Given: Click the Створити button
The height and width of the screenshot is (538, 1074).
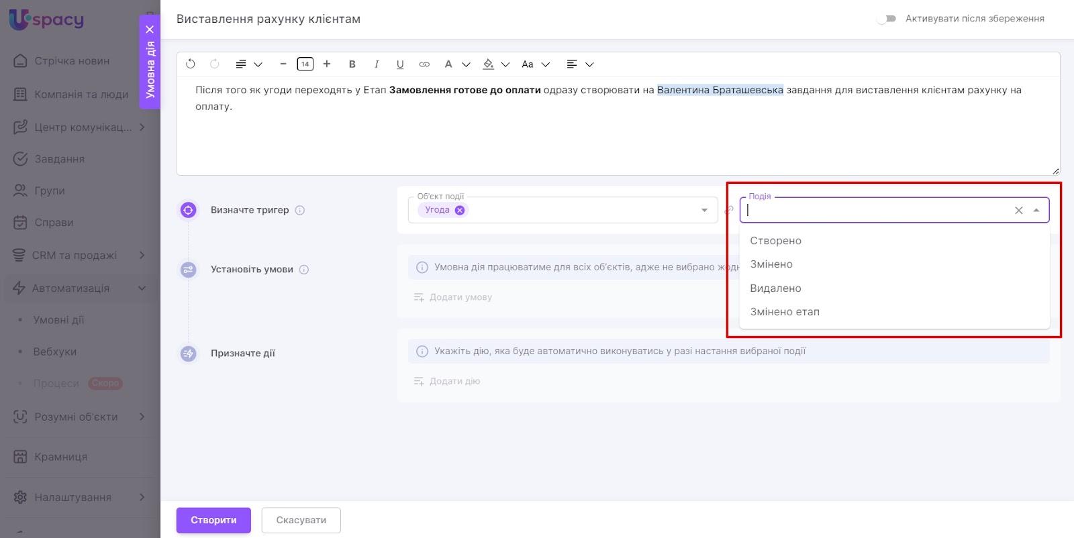Looking at the screenshot, I should click(x=213, y=520).
